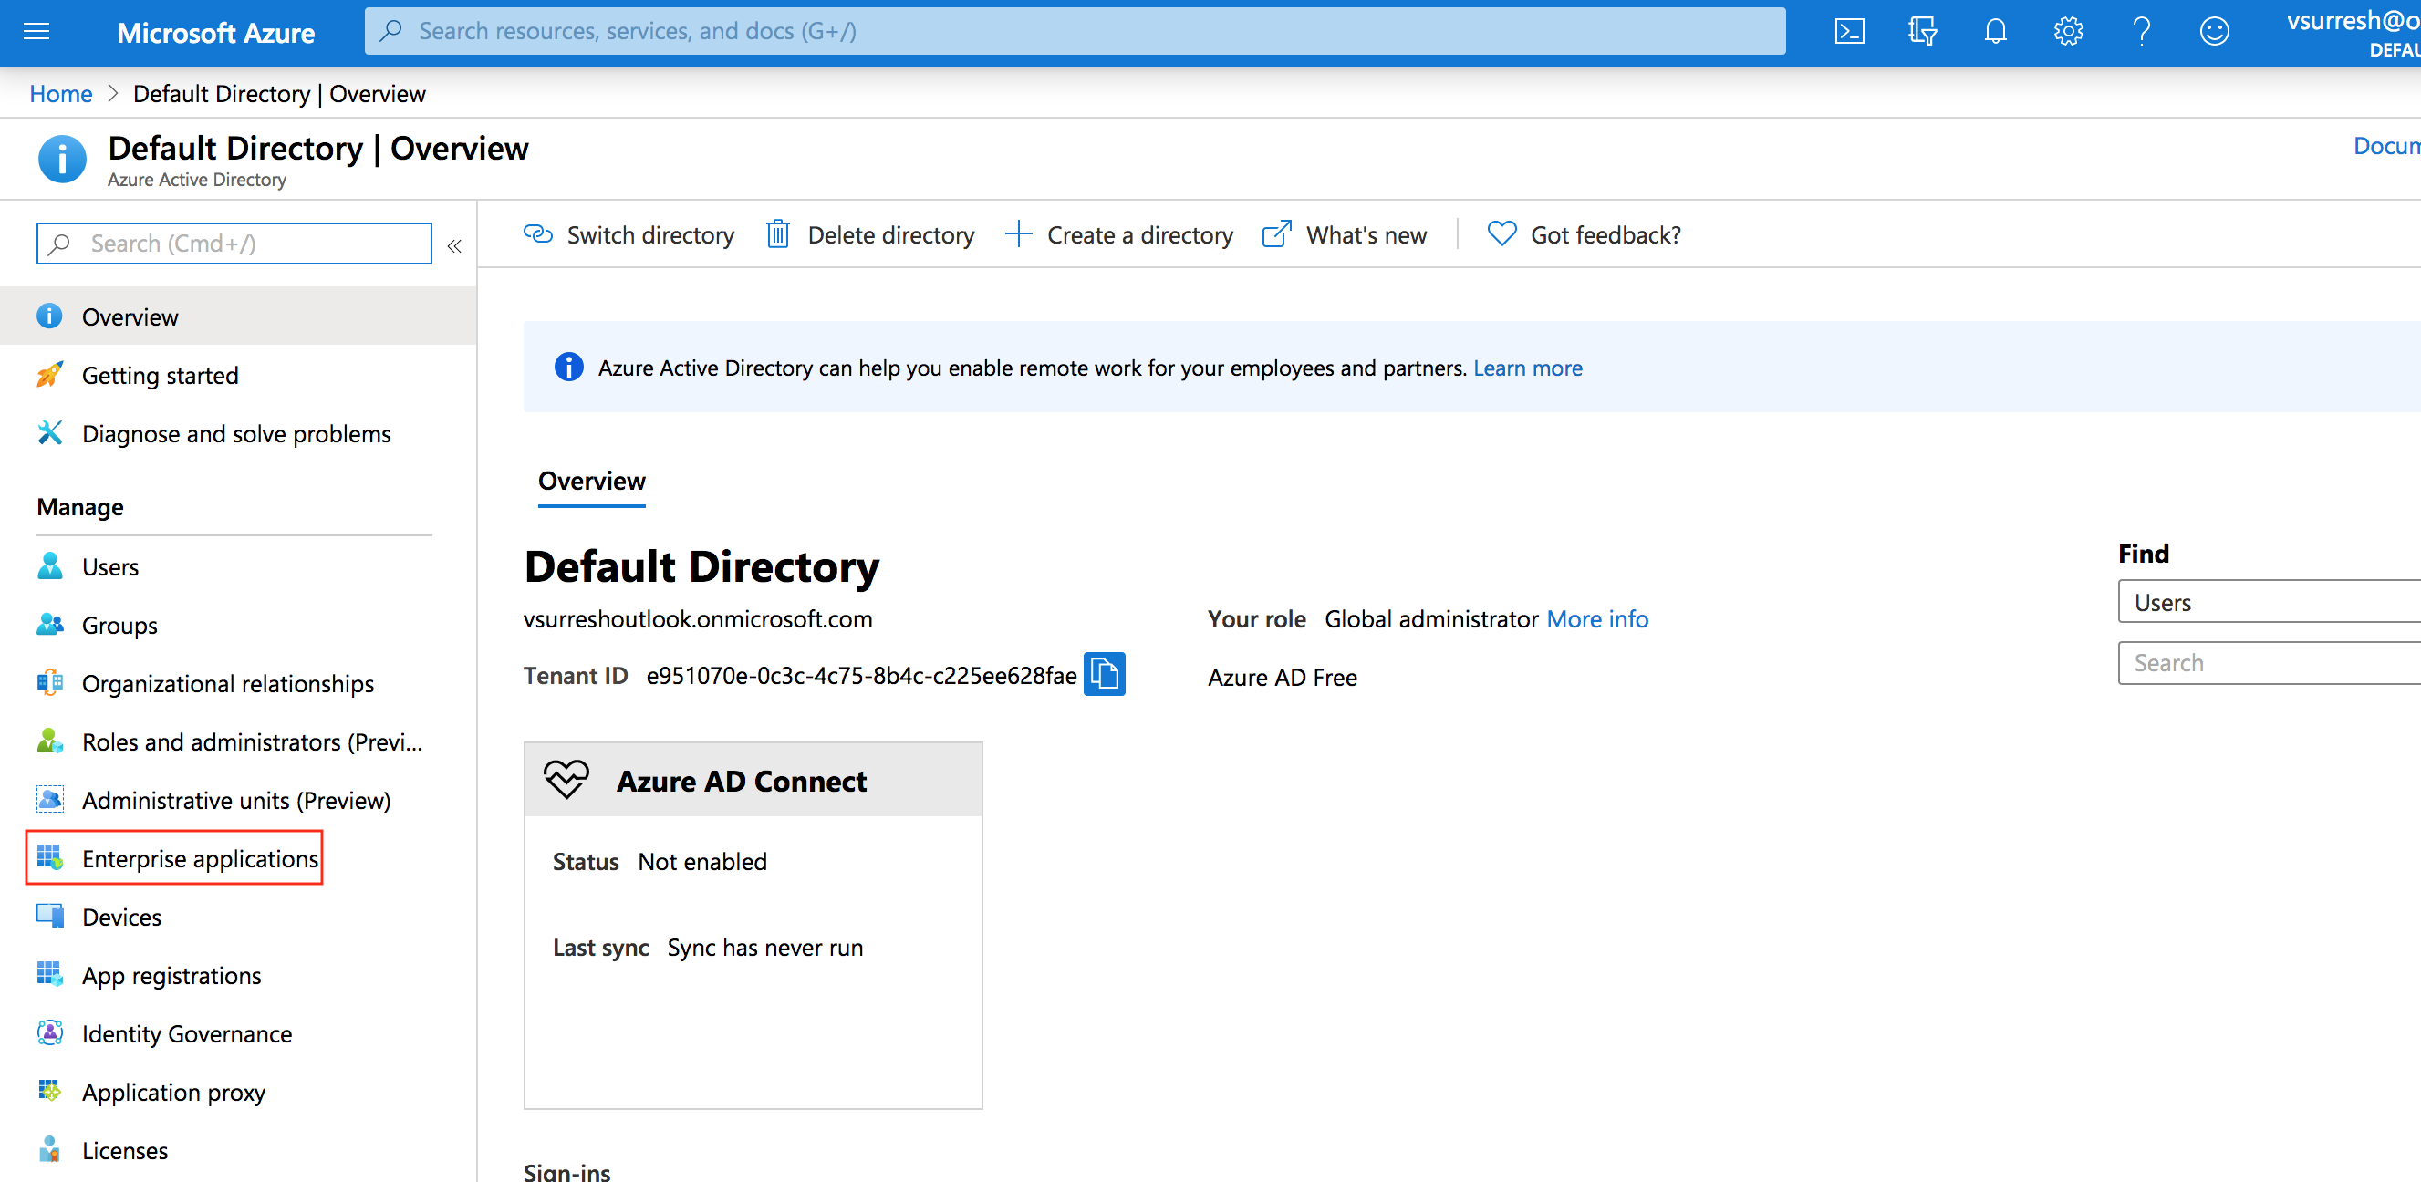Click the help question mark icon
The image size is (2421, 1182).
[x=2141, y=32]
